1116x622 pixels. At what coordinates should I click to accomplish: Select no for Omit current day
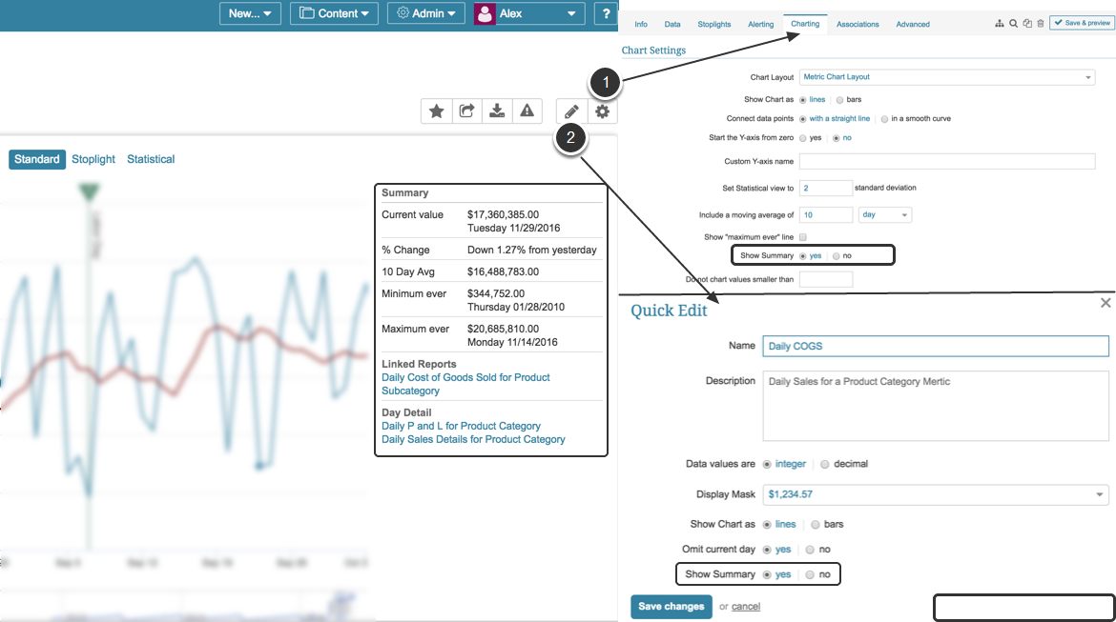[x=810, y=550]
